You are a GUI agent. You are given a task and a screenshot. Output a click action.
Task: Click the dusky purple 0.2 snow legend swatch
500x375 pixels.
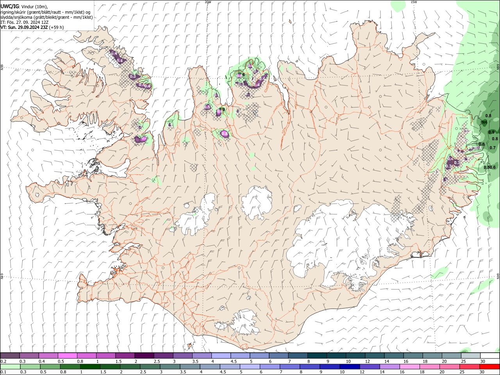pos(10,355)
